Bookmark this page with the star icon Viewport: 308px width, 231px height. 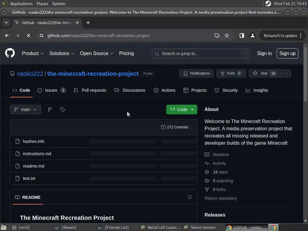point(227,35)
